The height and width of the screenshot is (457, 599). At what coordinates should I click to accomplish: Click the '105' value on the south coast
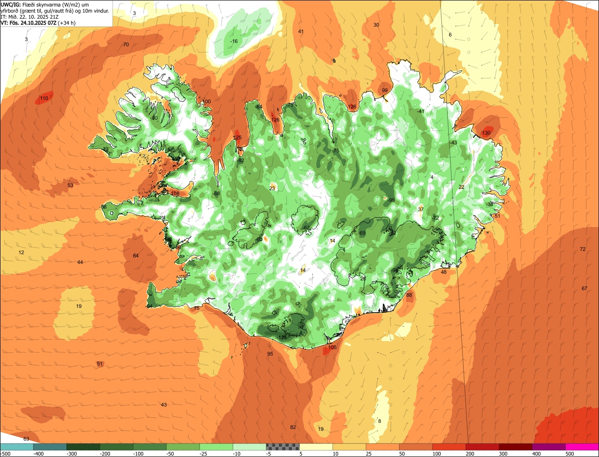332,347
